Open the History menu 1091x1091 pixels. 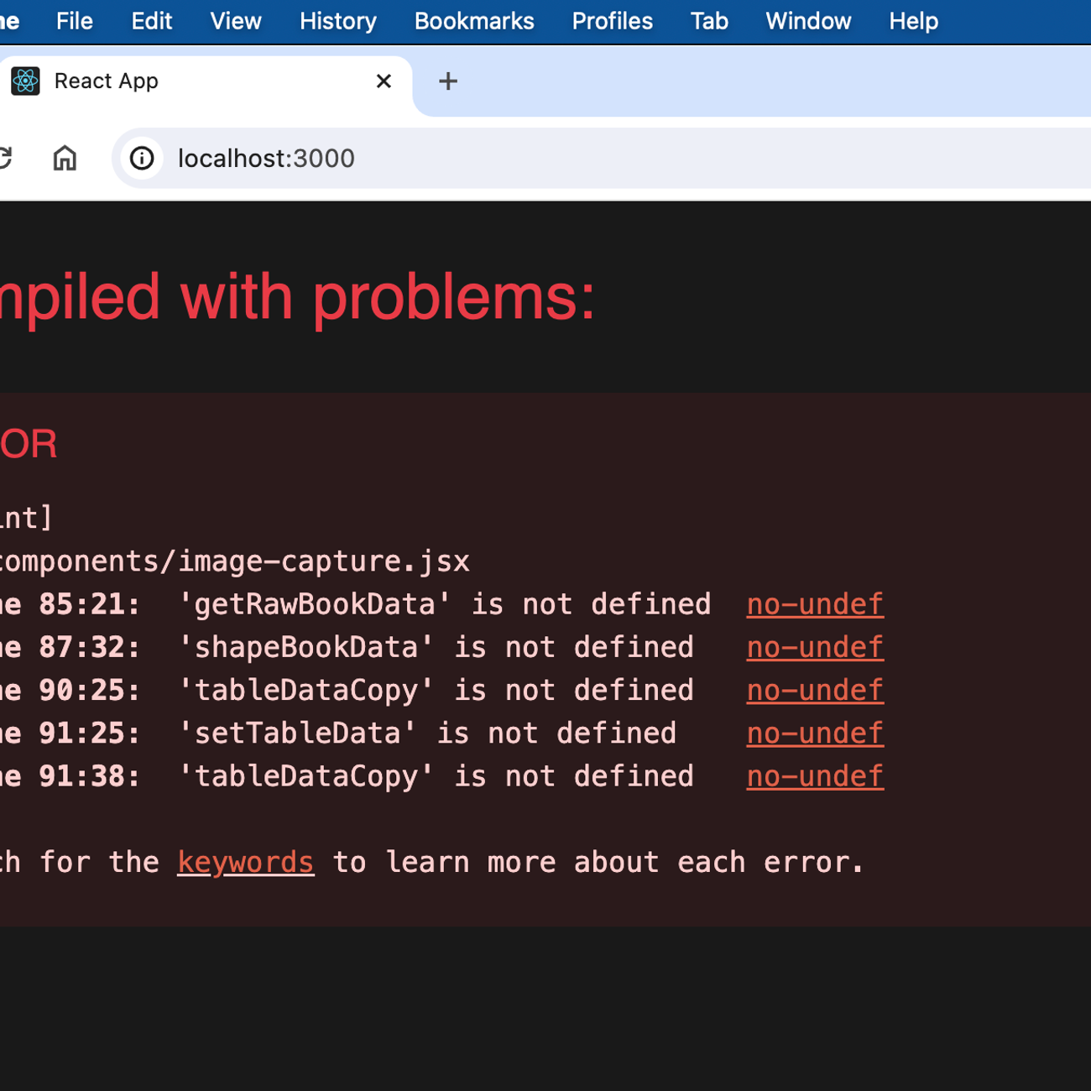pyautogui.click(x=338, y=21)
